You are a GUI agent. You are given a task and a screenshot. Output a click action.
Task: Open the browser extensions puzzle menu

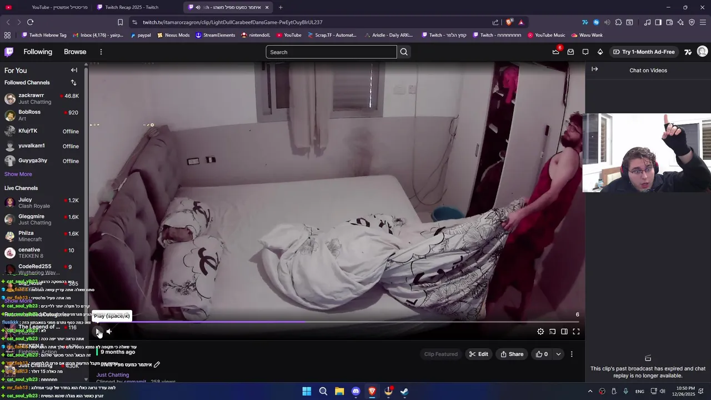point(618,22)
